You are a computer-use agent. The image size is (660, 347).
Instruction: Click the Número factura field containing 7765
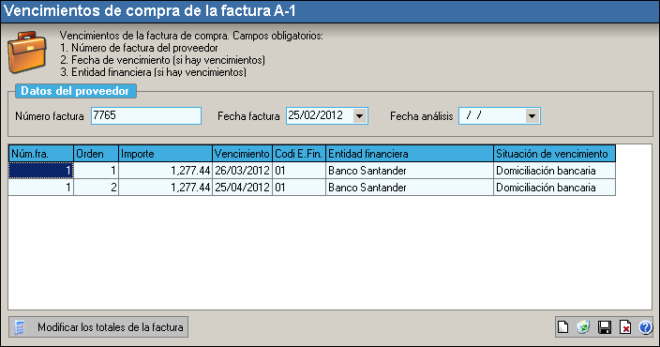point(146,115)
